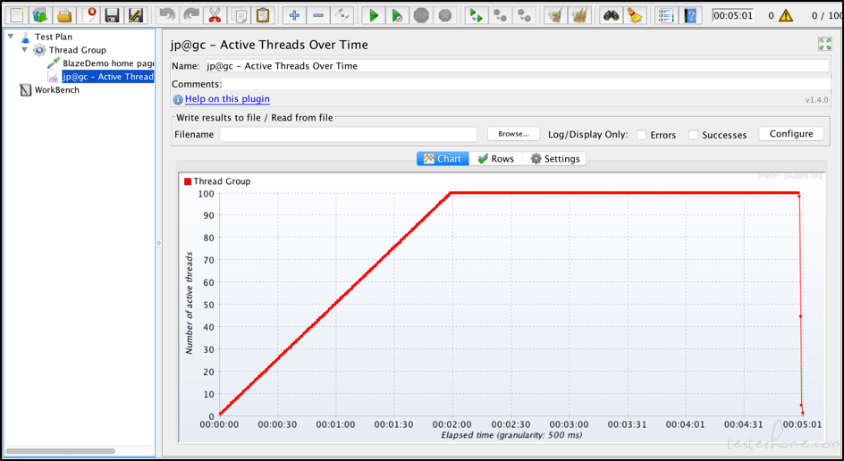
Task: Open the Help on this plugin link
Action: [x=227, y=99]
